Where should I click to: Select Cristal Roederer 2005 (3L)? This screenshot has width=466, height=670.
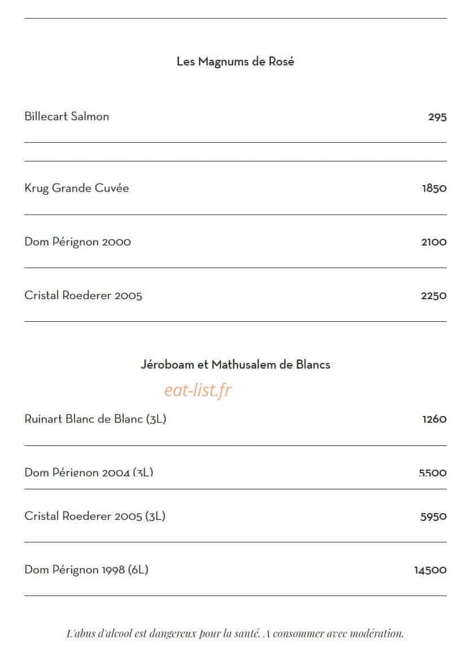tap(95, 516)
